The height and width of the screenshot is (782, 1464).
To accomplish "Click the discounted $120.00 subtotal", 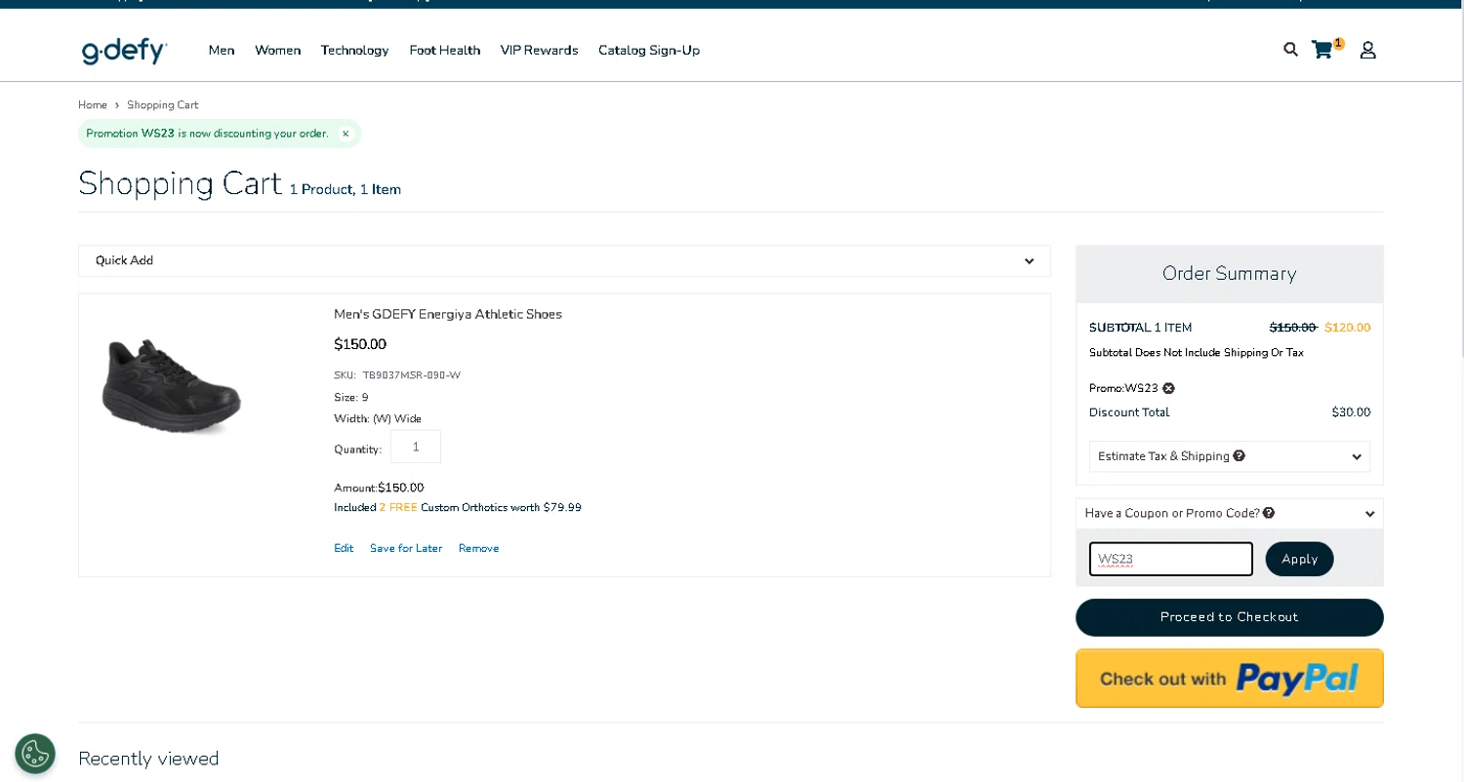I will (x=1347, y=328).
